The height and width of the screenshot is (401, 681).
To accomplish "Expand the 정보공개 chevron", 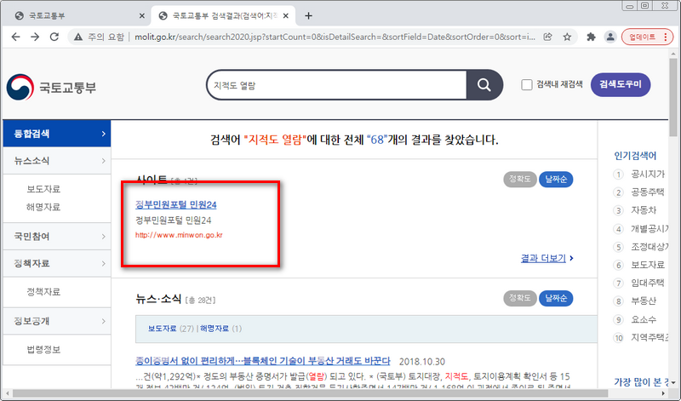I will pos(103,321).
